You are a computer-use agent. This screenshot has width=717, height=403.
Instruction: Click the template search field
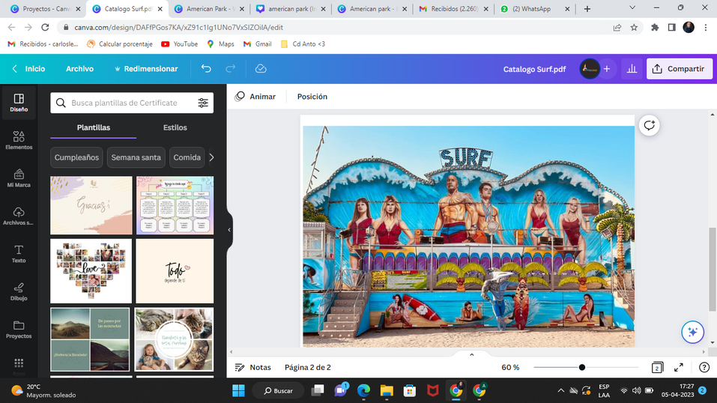pos(132,103)
